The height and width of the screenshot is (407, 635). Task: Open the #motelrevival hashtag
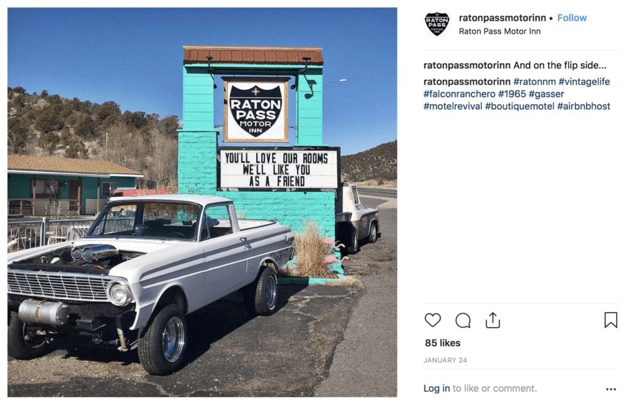pyautogui.click(x=453, y=106)
